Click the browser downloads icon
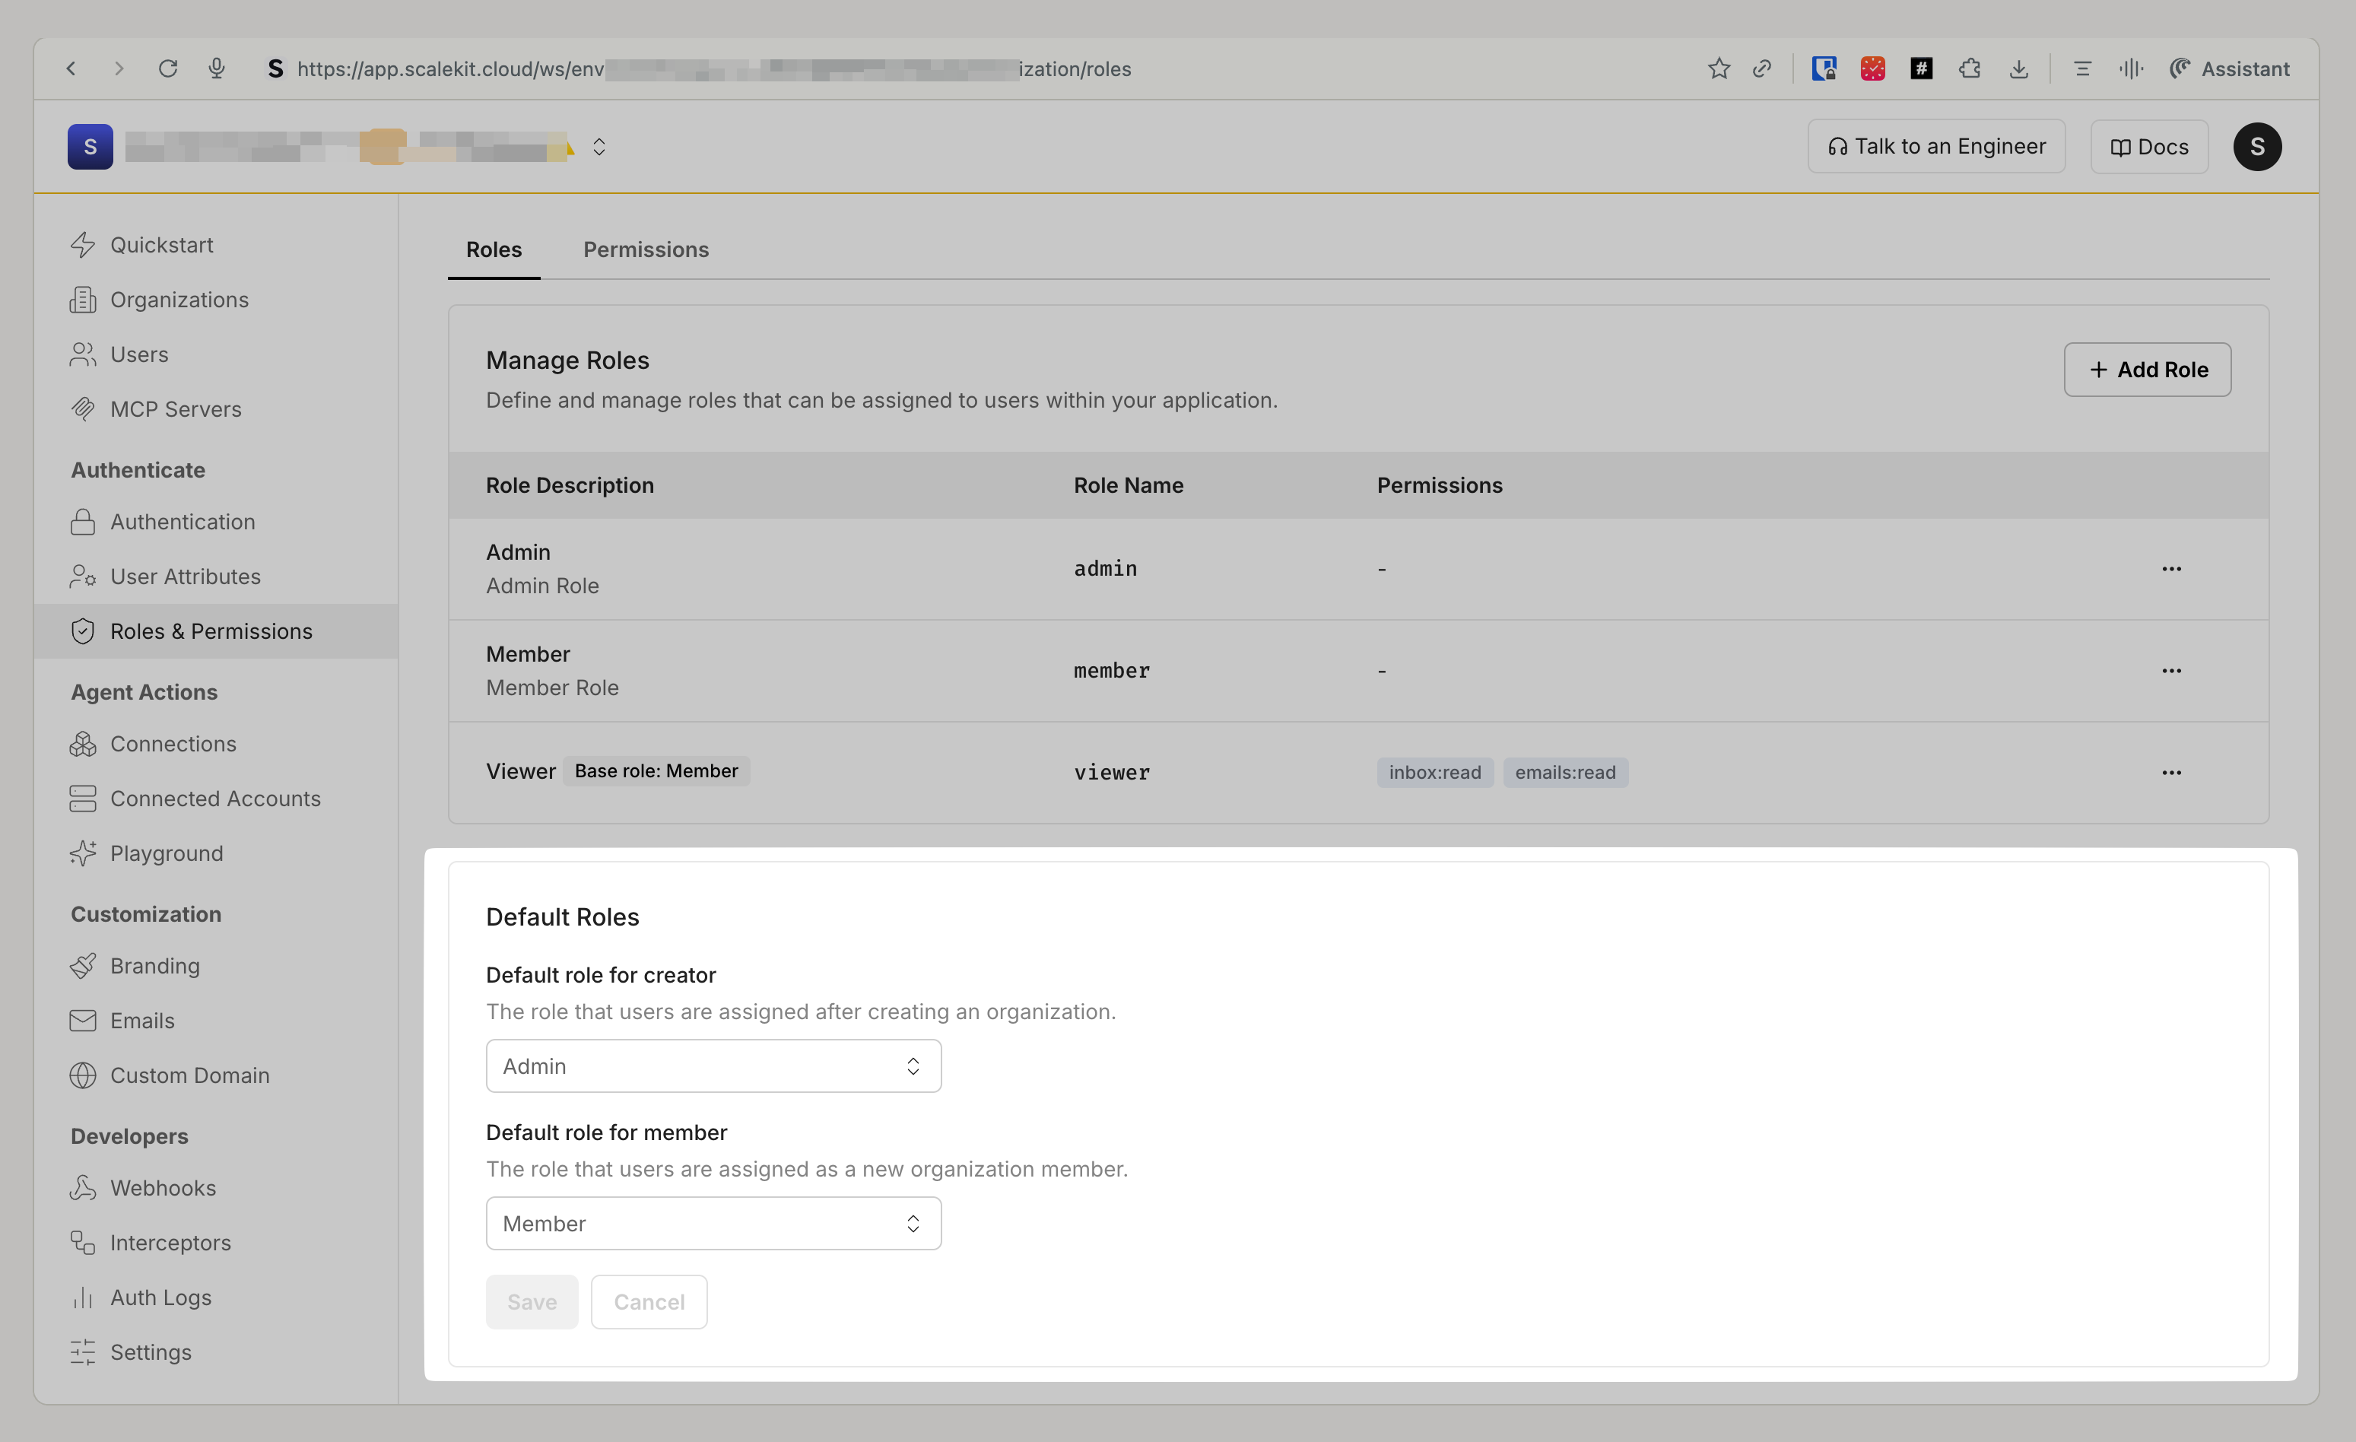The image size is (2356, 1442). pos(2018,69)
